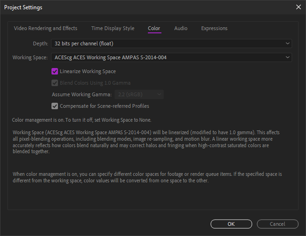The height and width of the screenshot is (236, 306).
Task: Confirm settings with the OK button
Action: coord(231,224)
